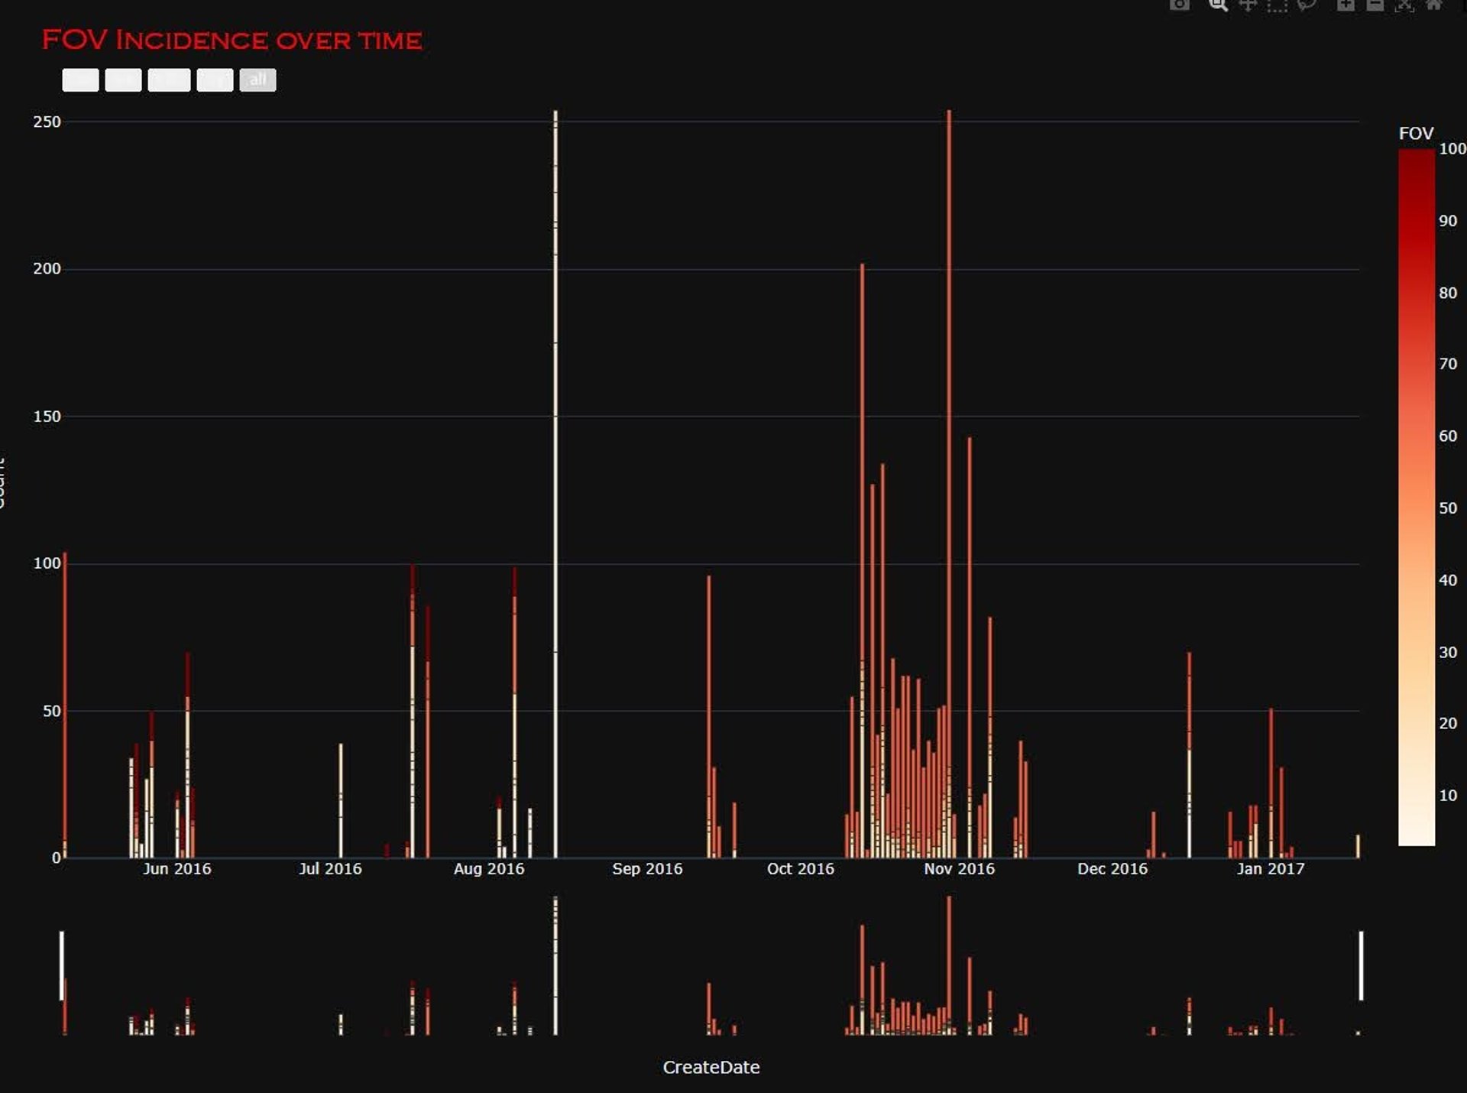The width and height of the screenshot is (1467, 1093).
Task: Select the Pan cross-arrows tool
Action: click(x=1248, y=5)
